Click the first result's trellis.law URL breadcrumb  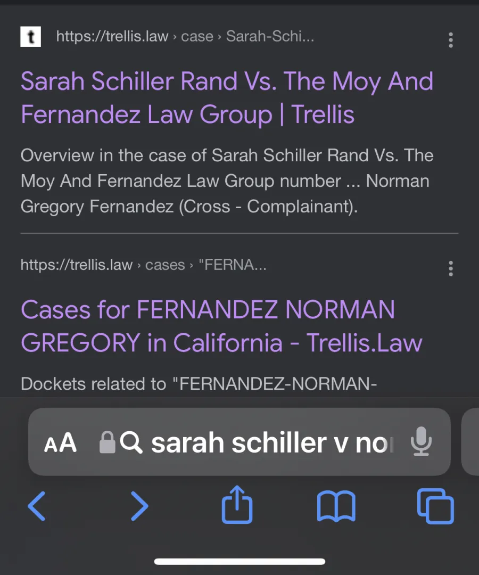coord(185,37)
